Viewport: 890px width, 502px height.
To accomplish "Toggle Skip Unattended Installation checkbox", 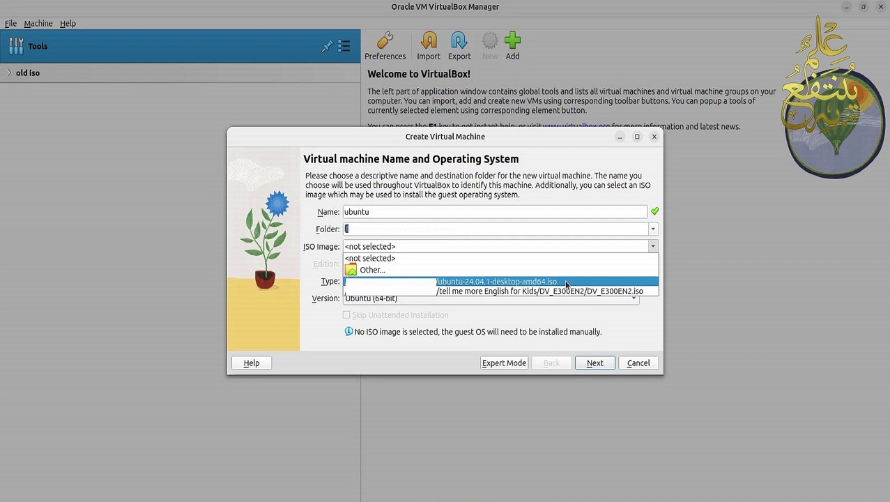I will (x=346, y=315).
